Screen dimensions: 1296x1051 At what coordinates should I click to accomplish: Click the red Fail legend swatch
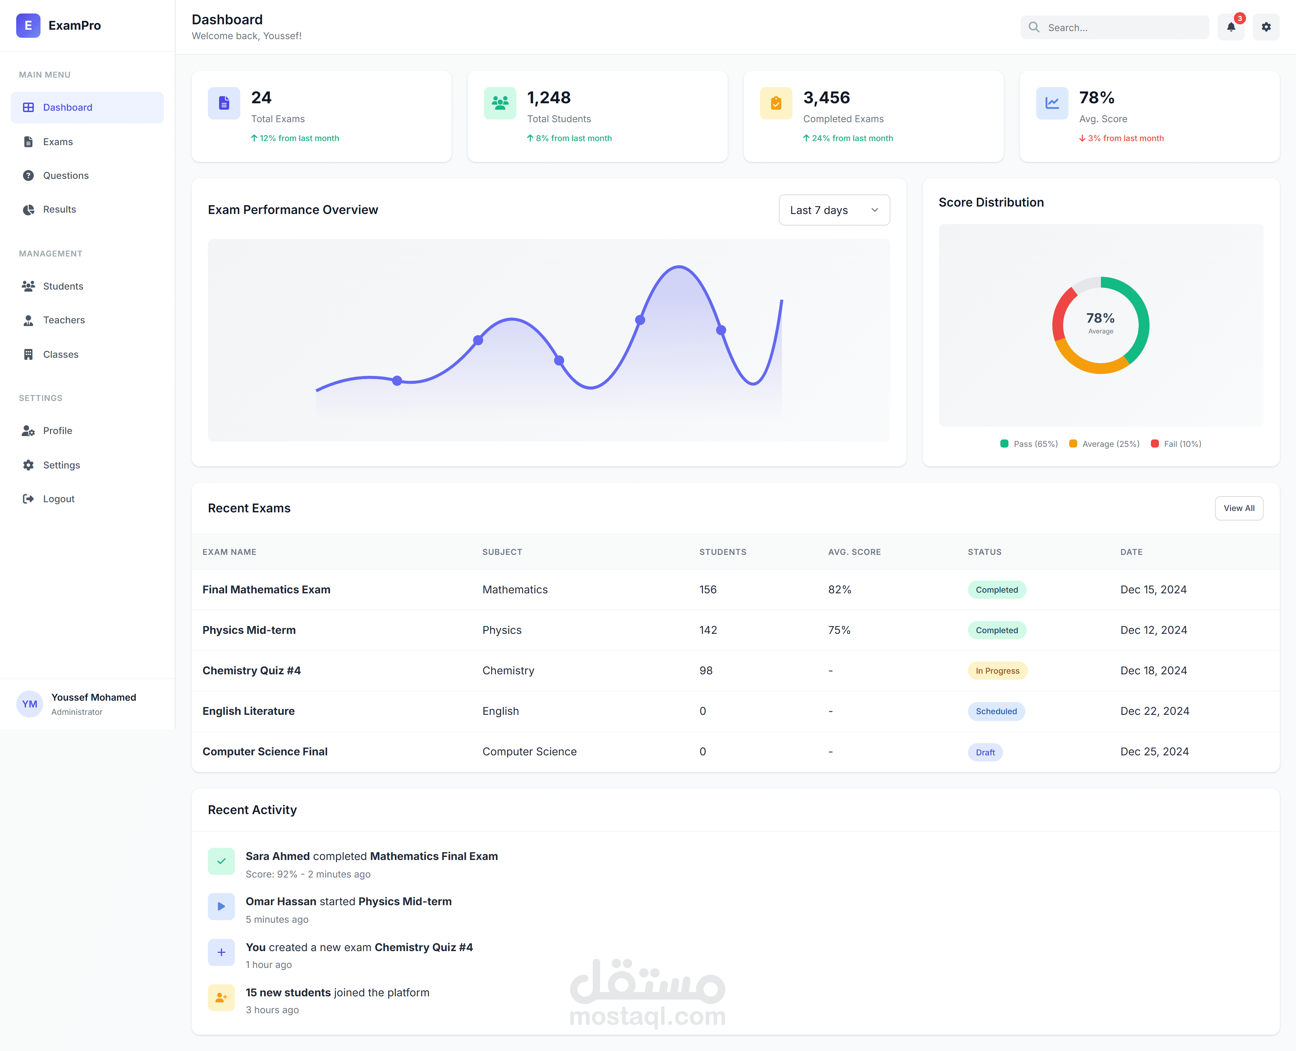(x=1154, y=444)
